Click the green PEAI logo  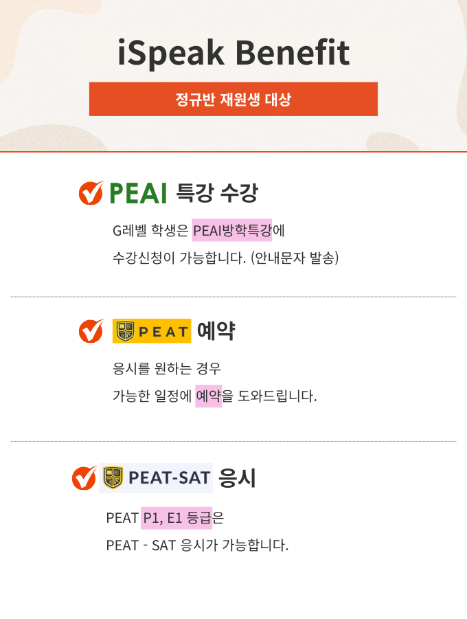(x=138, y=194)
